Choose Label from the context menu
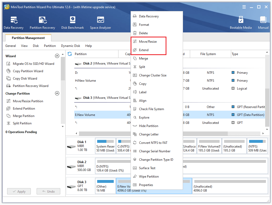The height and width of the screenshot is (205, 272). [x=157, y=92]
